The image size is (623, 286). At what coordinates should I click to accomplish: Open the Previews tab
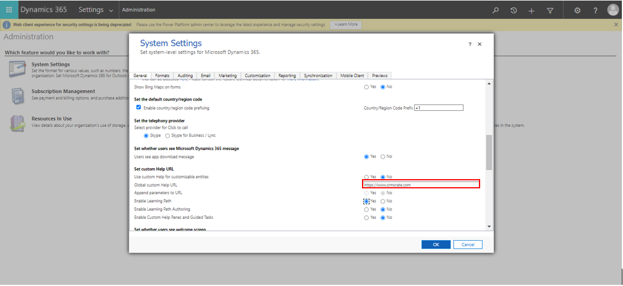coord(380,76)
